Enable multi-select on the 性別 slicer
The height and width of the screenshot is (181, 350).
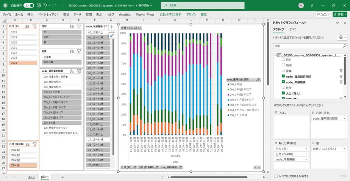tap(72, 27)
